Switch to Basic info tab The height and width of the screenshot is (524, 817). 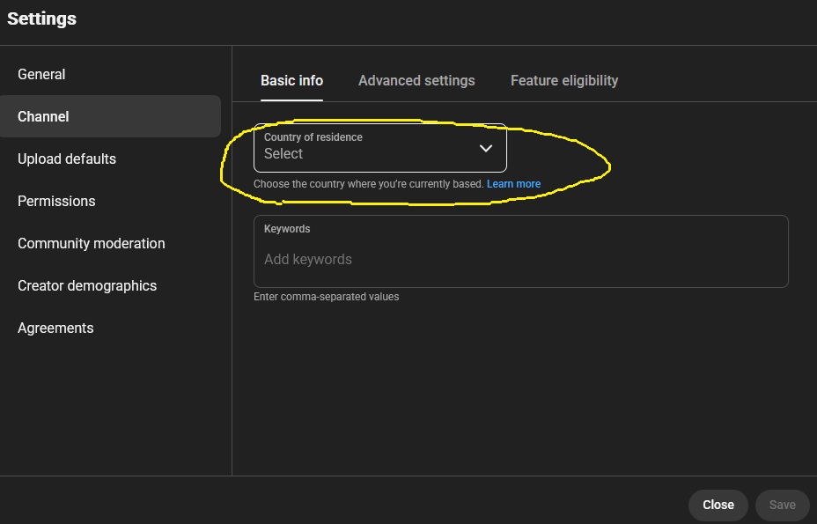[x=291, y=81]
